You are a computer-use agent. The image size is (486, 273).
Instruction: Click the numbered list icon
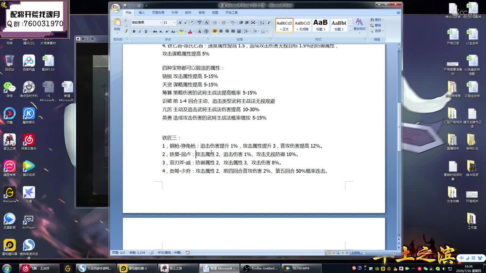[224, 23]
